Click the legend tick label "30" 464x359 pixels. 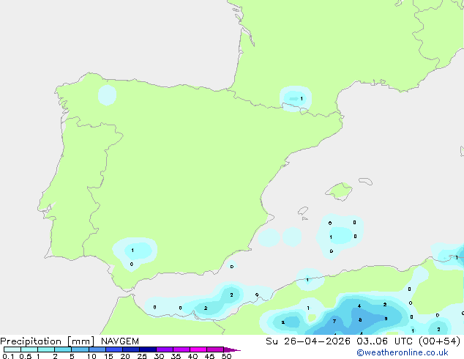[159, 356]
